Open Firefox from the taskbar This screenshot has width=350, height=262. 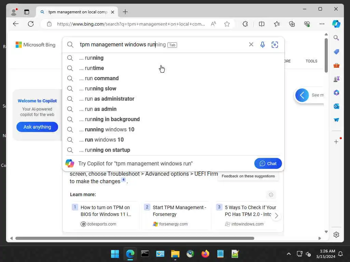pyautogui.click(x=205, y=254)
